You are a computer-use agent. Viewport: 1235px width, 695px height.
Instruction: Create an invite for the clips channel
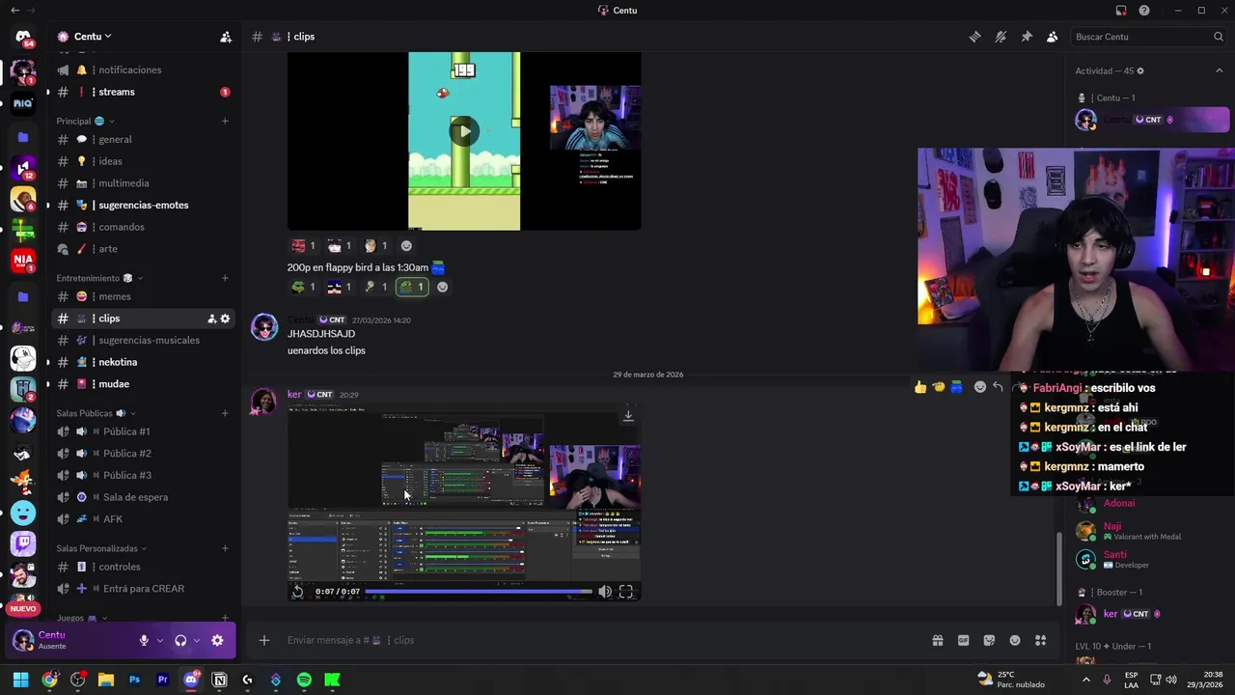tap(211, 319)
